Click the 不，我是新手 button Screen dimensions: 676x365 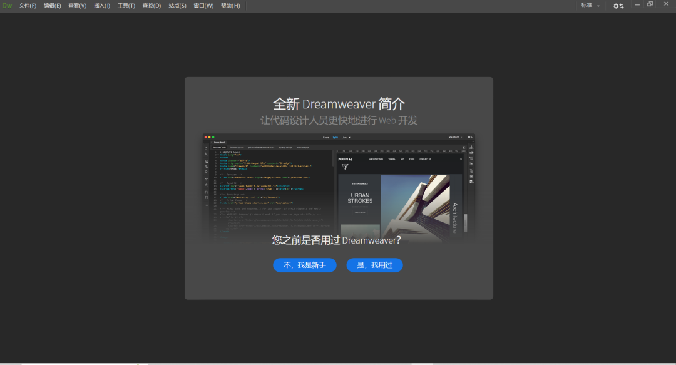click(x=304, y=265)
